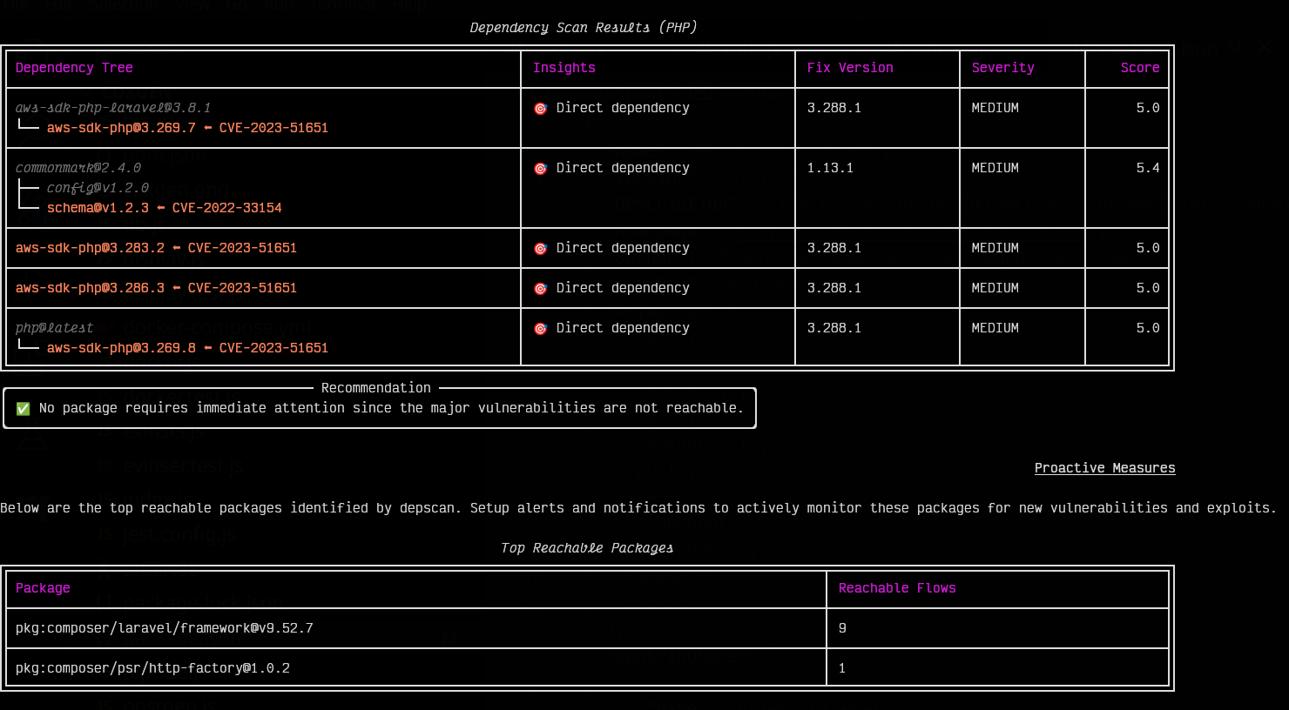
Task: Select schema@v1.2.3 CVE-2022-33154 entry
Action: tap(164, 208)
